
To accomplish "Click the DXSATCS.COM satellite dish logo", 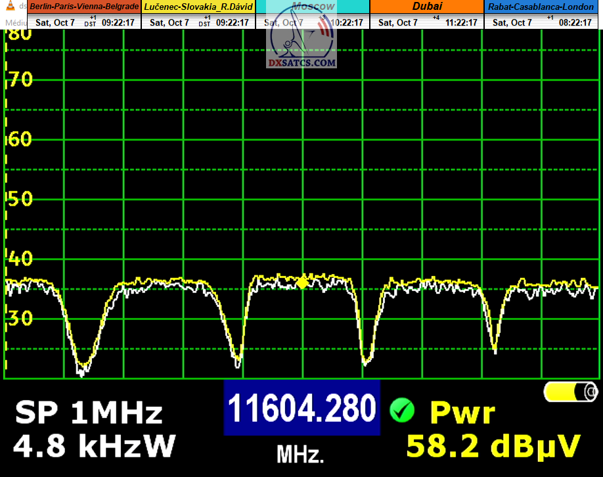I will (301, 43).
